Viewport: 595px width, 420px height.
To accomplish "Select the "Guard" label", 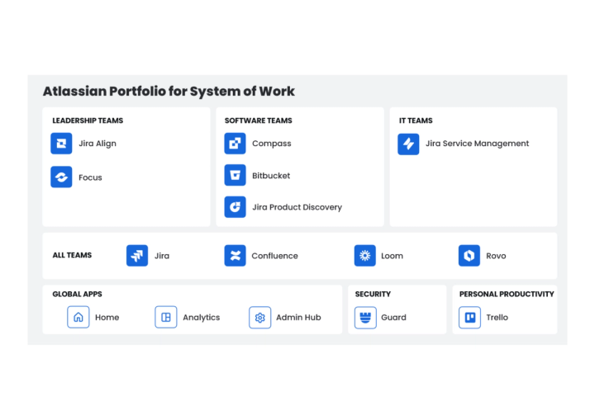I will 393,318.
